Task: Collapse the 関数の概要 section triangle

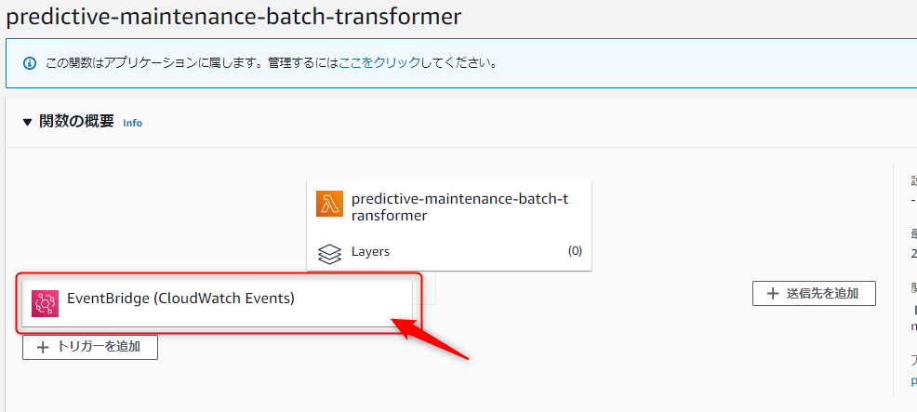Action: pyautogui.click(x=27, y=122)
